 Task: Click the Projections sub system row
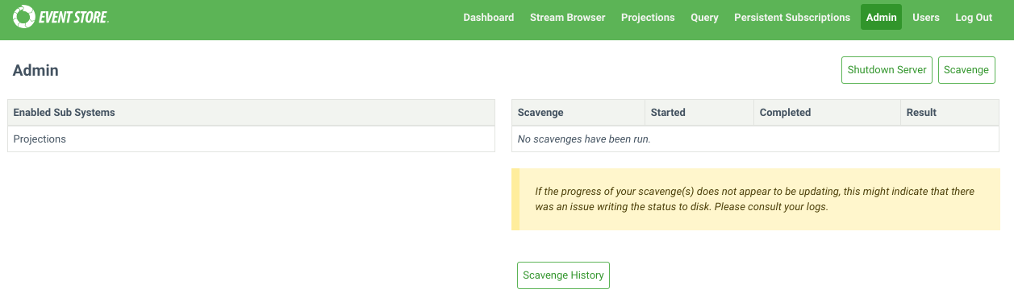[251, 139]
